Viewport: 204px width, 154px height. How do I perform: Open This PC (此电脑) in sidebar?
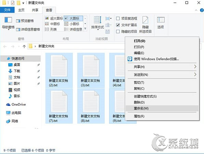[14, 113]
